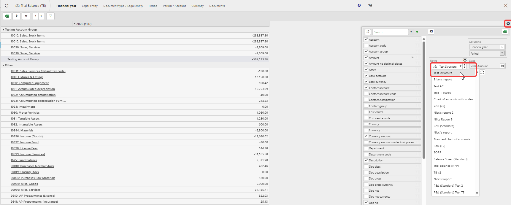This screenshot has width=511, height=205.
Task: Click the refresh icon beside Trial Balance
Action: [x=7, y=6]
